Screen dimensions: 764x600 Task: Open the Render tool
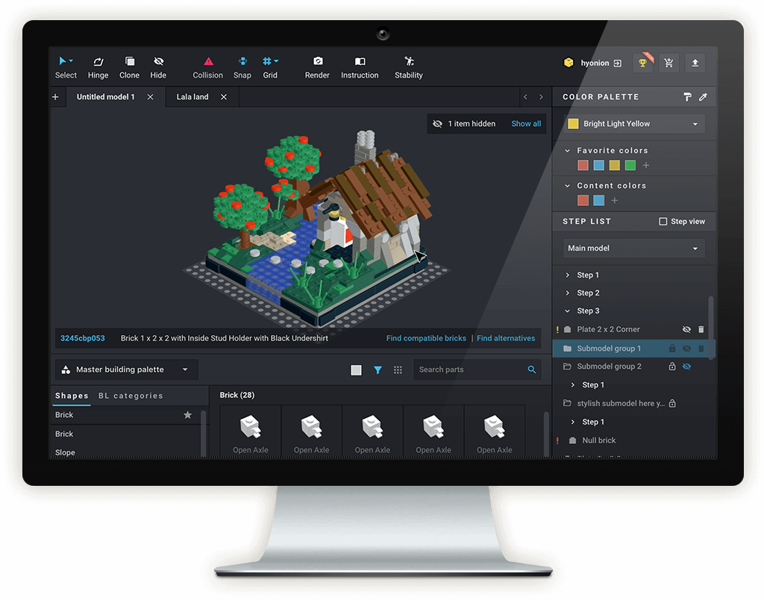317,66
